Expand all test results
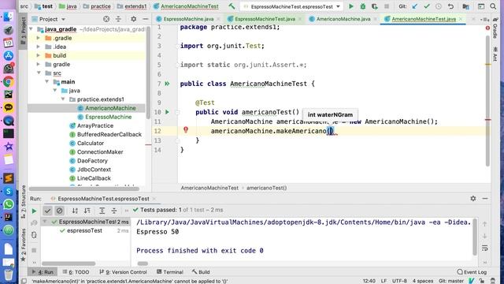Screen dimensions: 504x284 point(102,211)
